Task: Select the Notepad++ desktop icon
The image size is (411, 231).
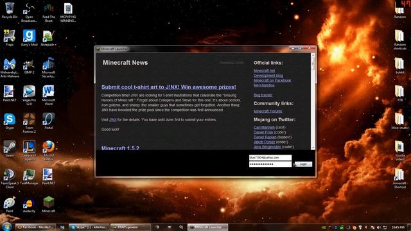Action: [49, 38]
